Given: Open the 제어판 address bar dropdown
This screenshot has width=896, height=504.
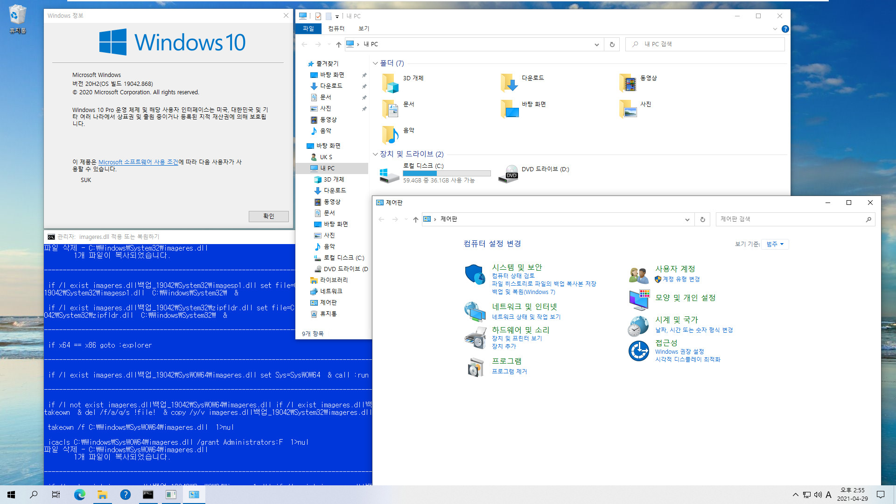Looking at the screenshot, I should click(x=687, y=219).
